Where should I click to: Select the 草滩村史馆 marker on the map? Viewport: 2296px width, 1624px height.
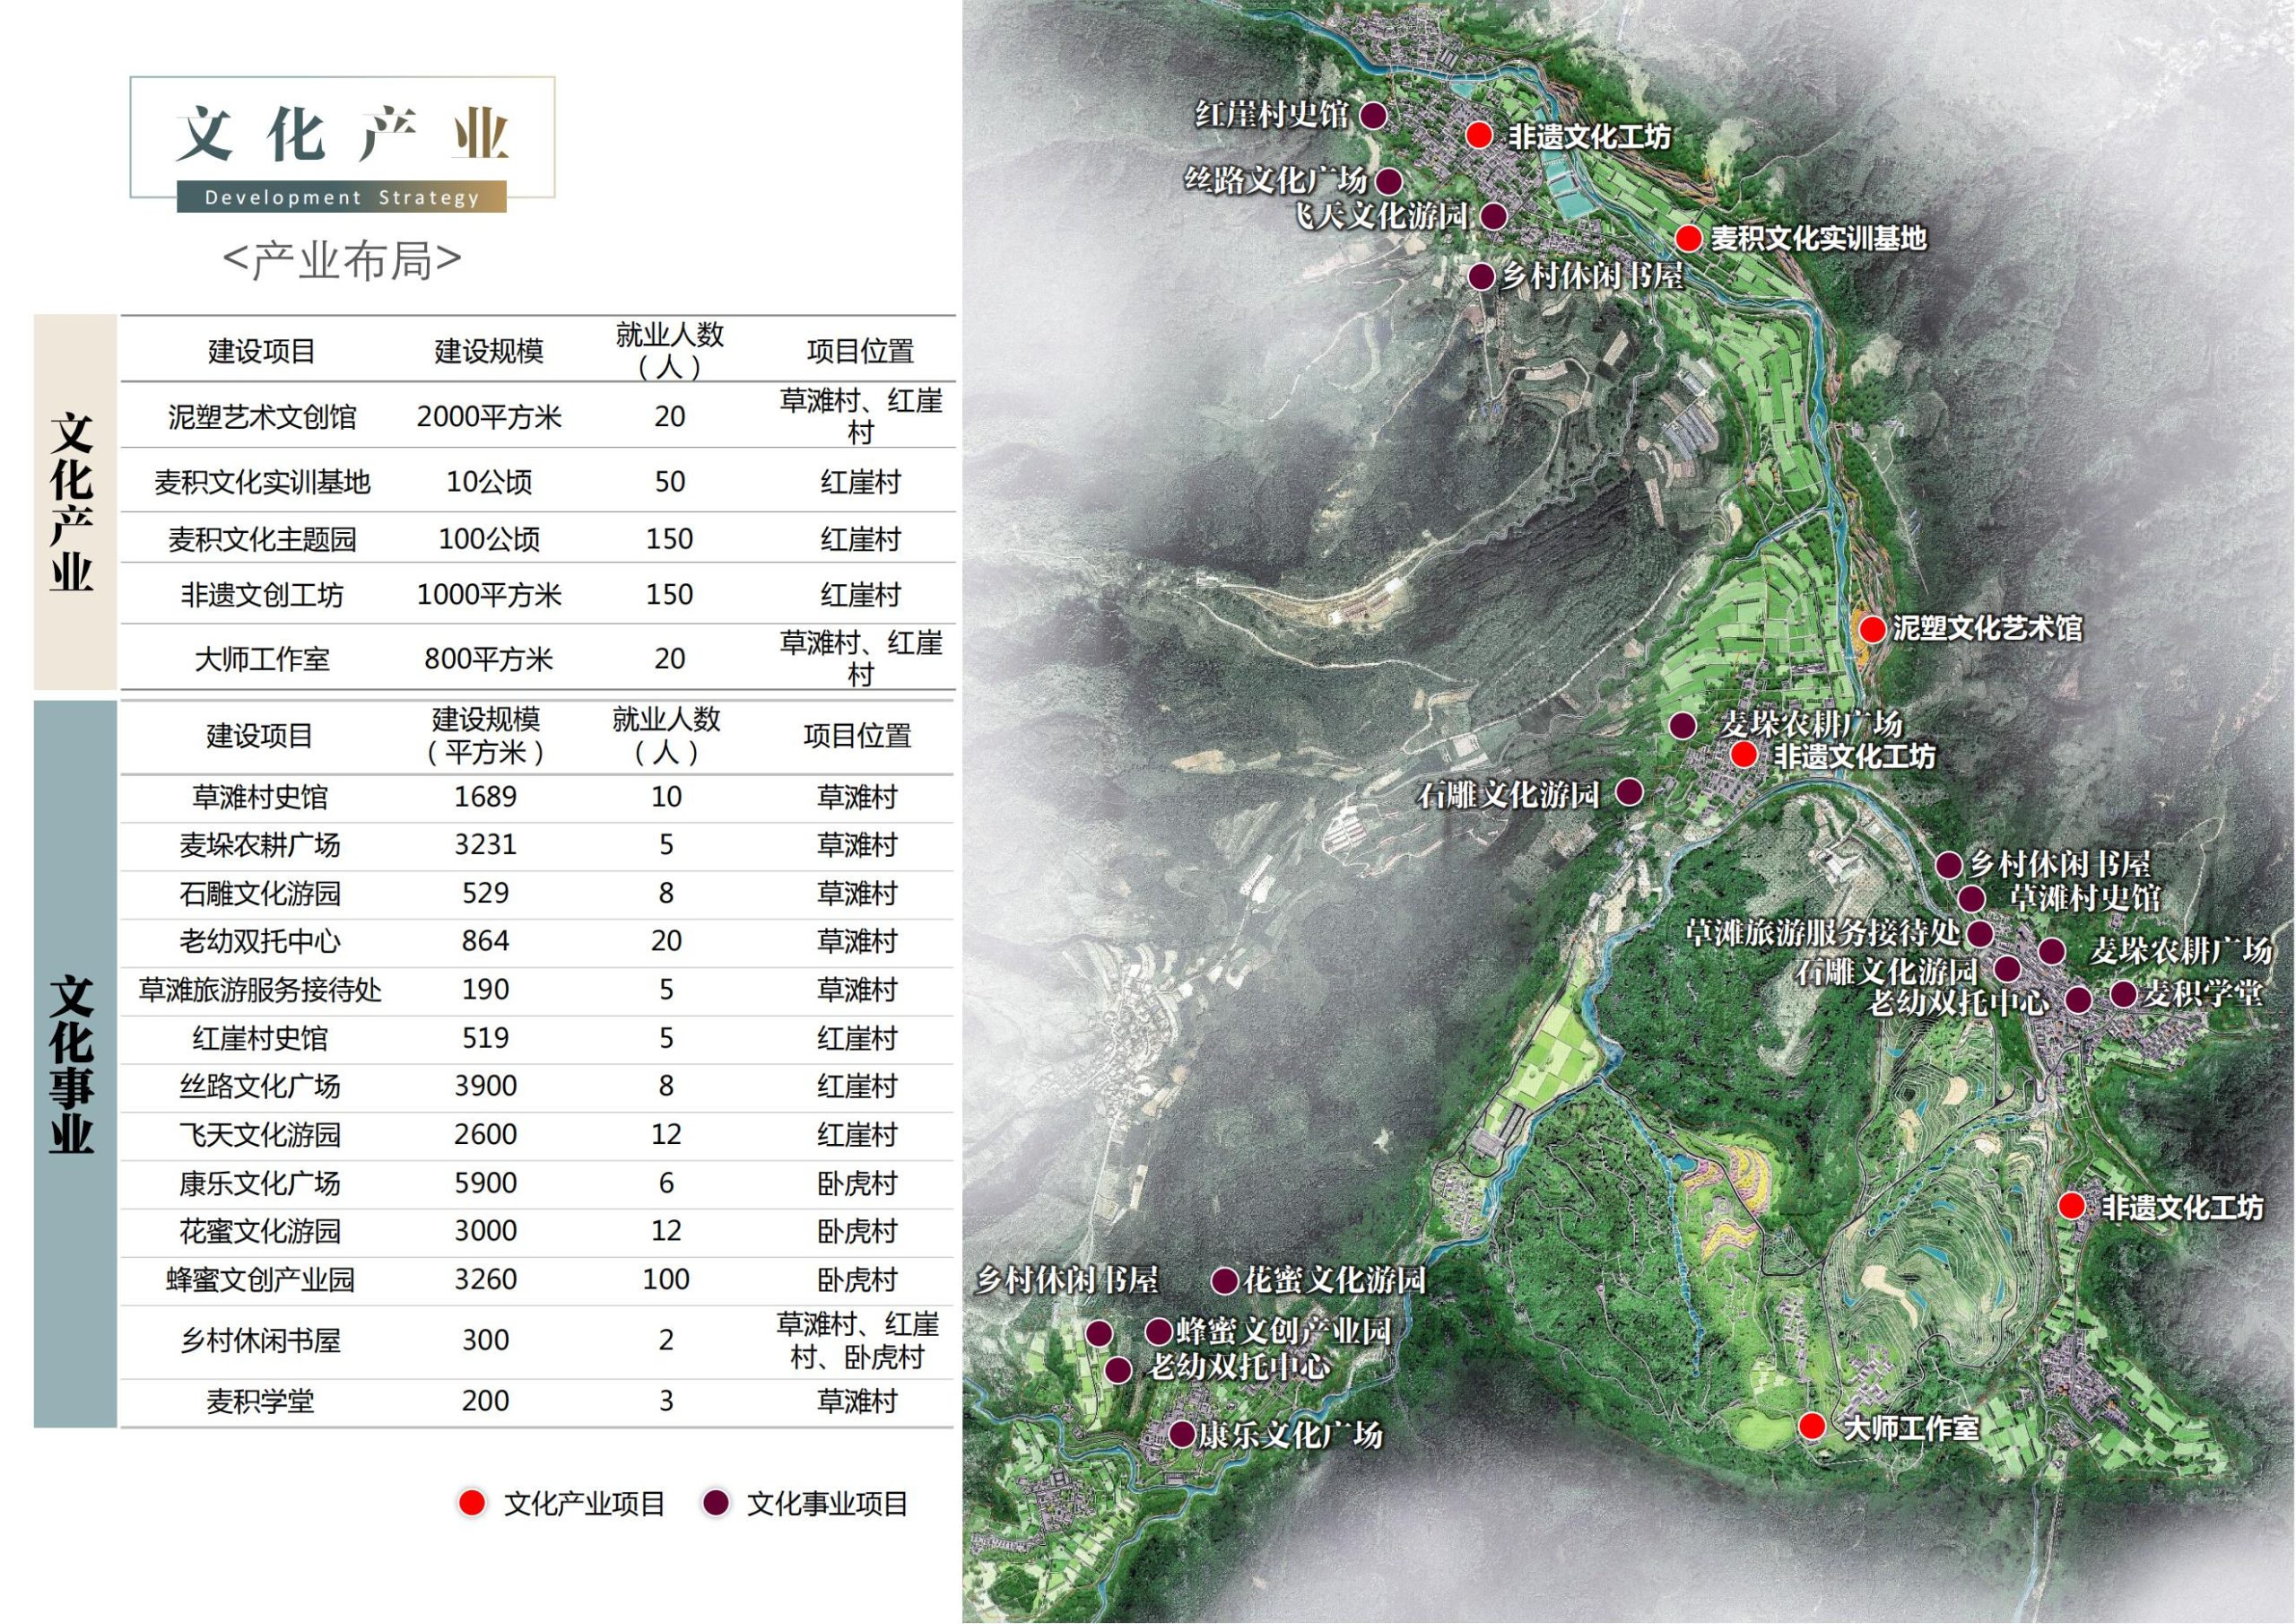click(1971, 898)
